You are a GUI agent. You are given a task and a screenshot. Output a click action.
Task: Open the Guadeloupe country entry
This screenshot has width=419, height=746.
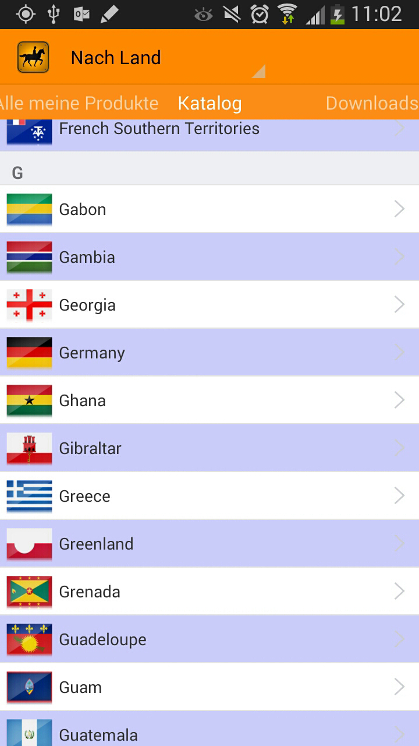click(210, 639)
